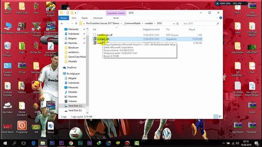Select the YOUTUBE MÜZİK desktop folder
The height and width of the screenshot is (147, 262).
pos(252,29)
